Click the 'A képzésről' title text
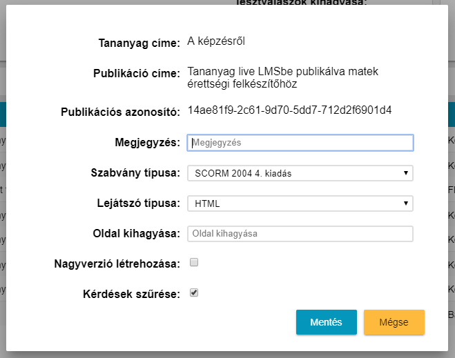The height and width of the screenshot is (358, 455). click(216, 41)
